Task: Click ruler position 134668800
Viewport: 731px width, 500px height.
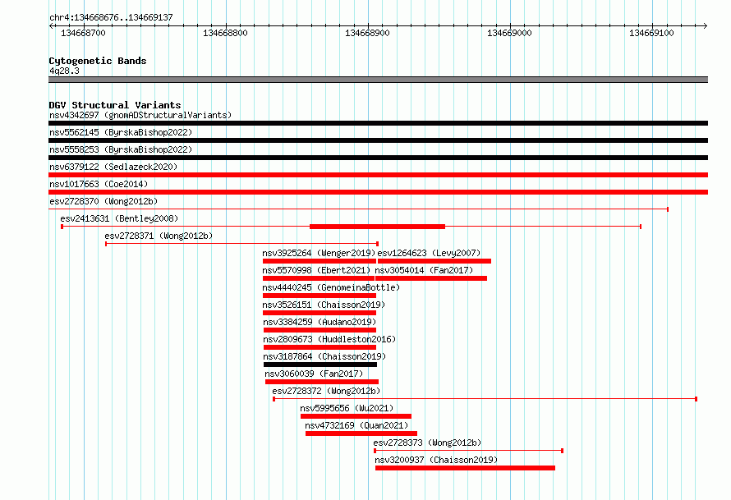Action: pyautogui.click(x=225, y=33)
